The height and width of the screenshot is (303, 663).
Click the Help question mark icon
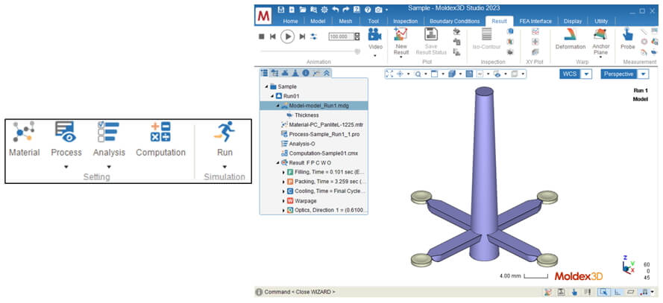pyautogui.click(x=368, y=9)
